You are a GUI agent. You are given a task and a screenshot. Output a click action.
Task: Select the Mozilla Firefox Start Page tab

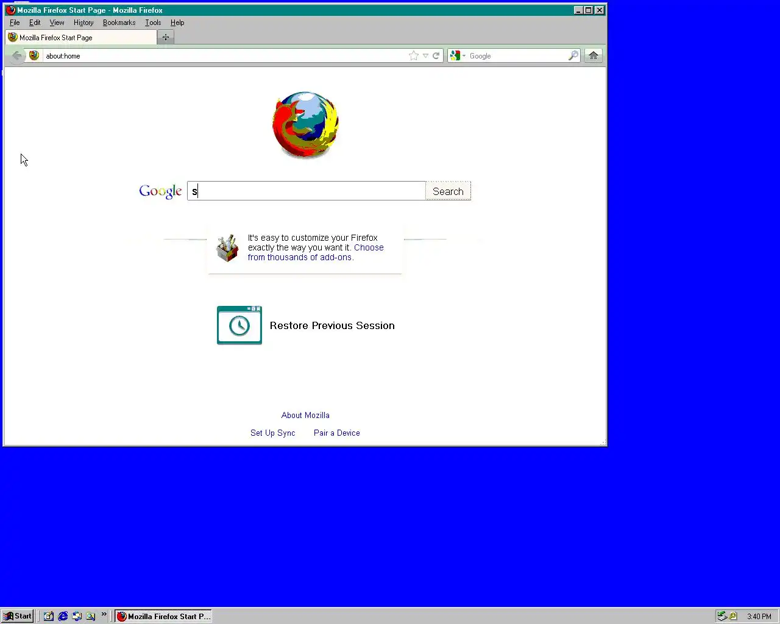[x=81, y=37]
